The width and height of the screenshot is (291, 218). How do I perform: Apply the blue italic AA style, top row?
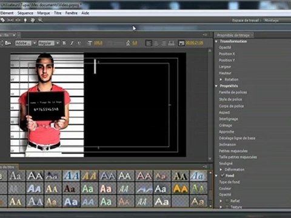pyautogui.click(x=72, y=176)
